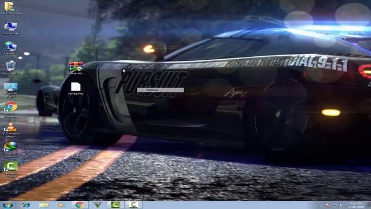
Task: Launch the Camtasia Studio desktop shortcut
Action: click(x=10, y=170)
